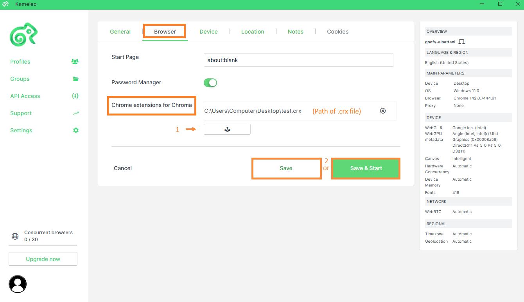Click the English (United States) language text
524x302 pixels.
click(x=447, y=63)
